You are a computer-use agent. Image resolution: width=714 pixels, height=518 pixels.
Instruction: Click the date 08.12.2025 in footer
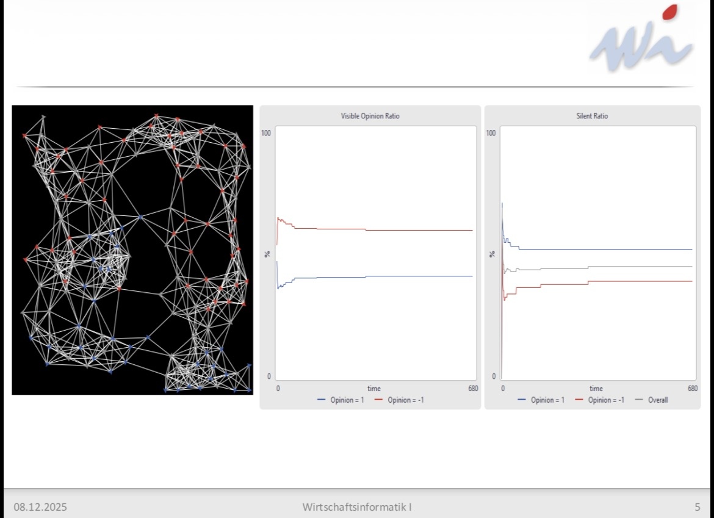40,507
